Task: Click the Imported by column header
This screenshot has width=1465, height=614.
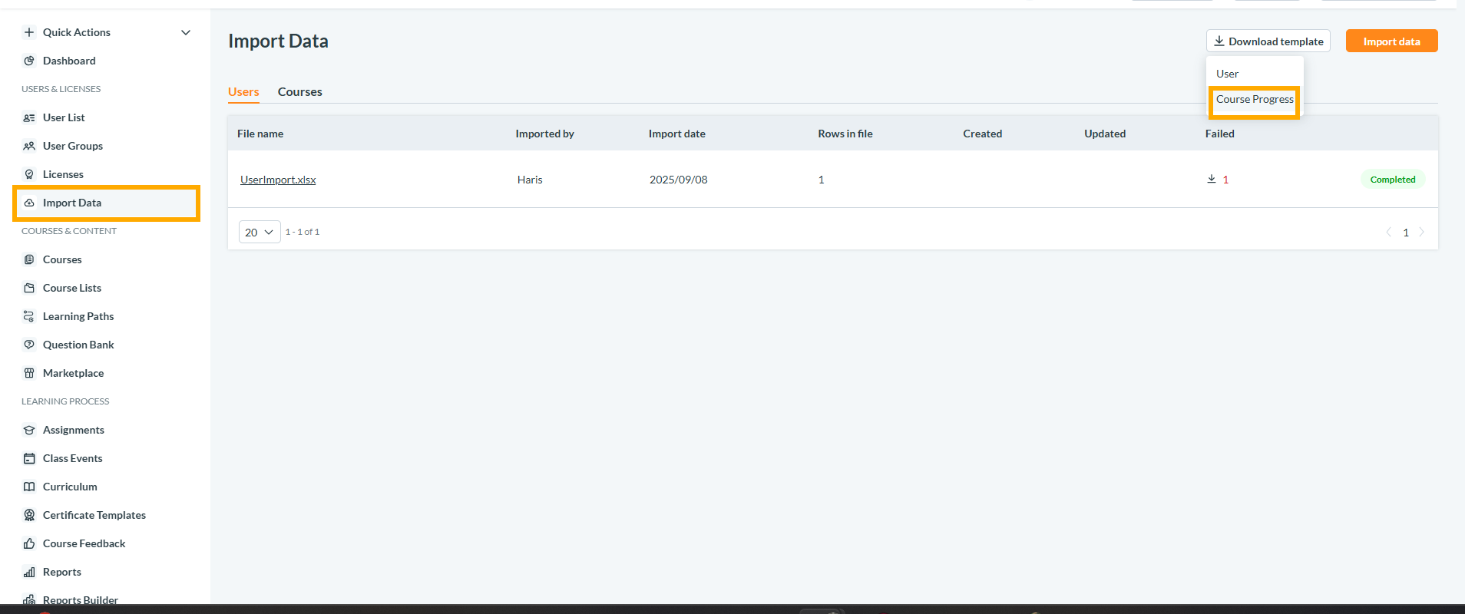Action: coord(545,134)
